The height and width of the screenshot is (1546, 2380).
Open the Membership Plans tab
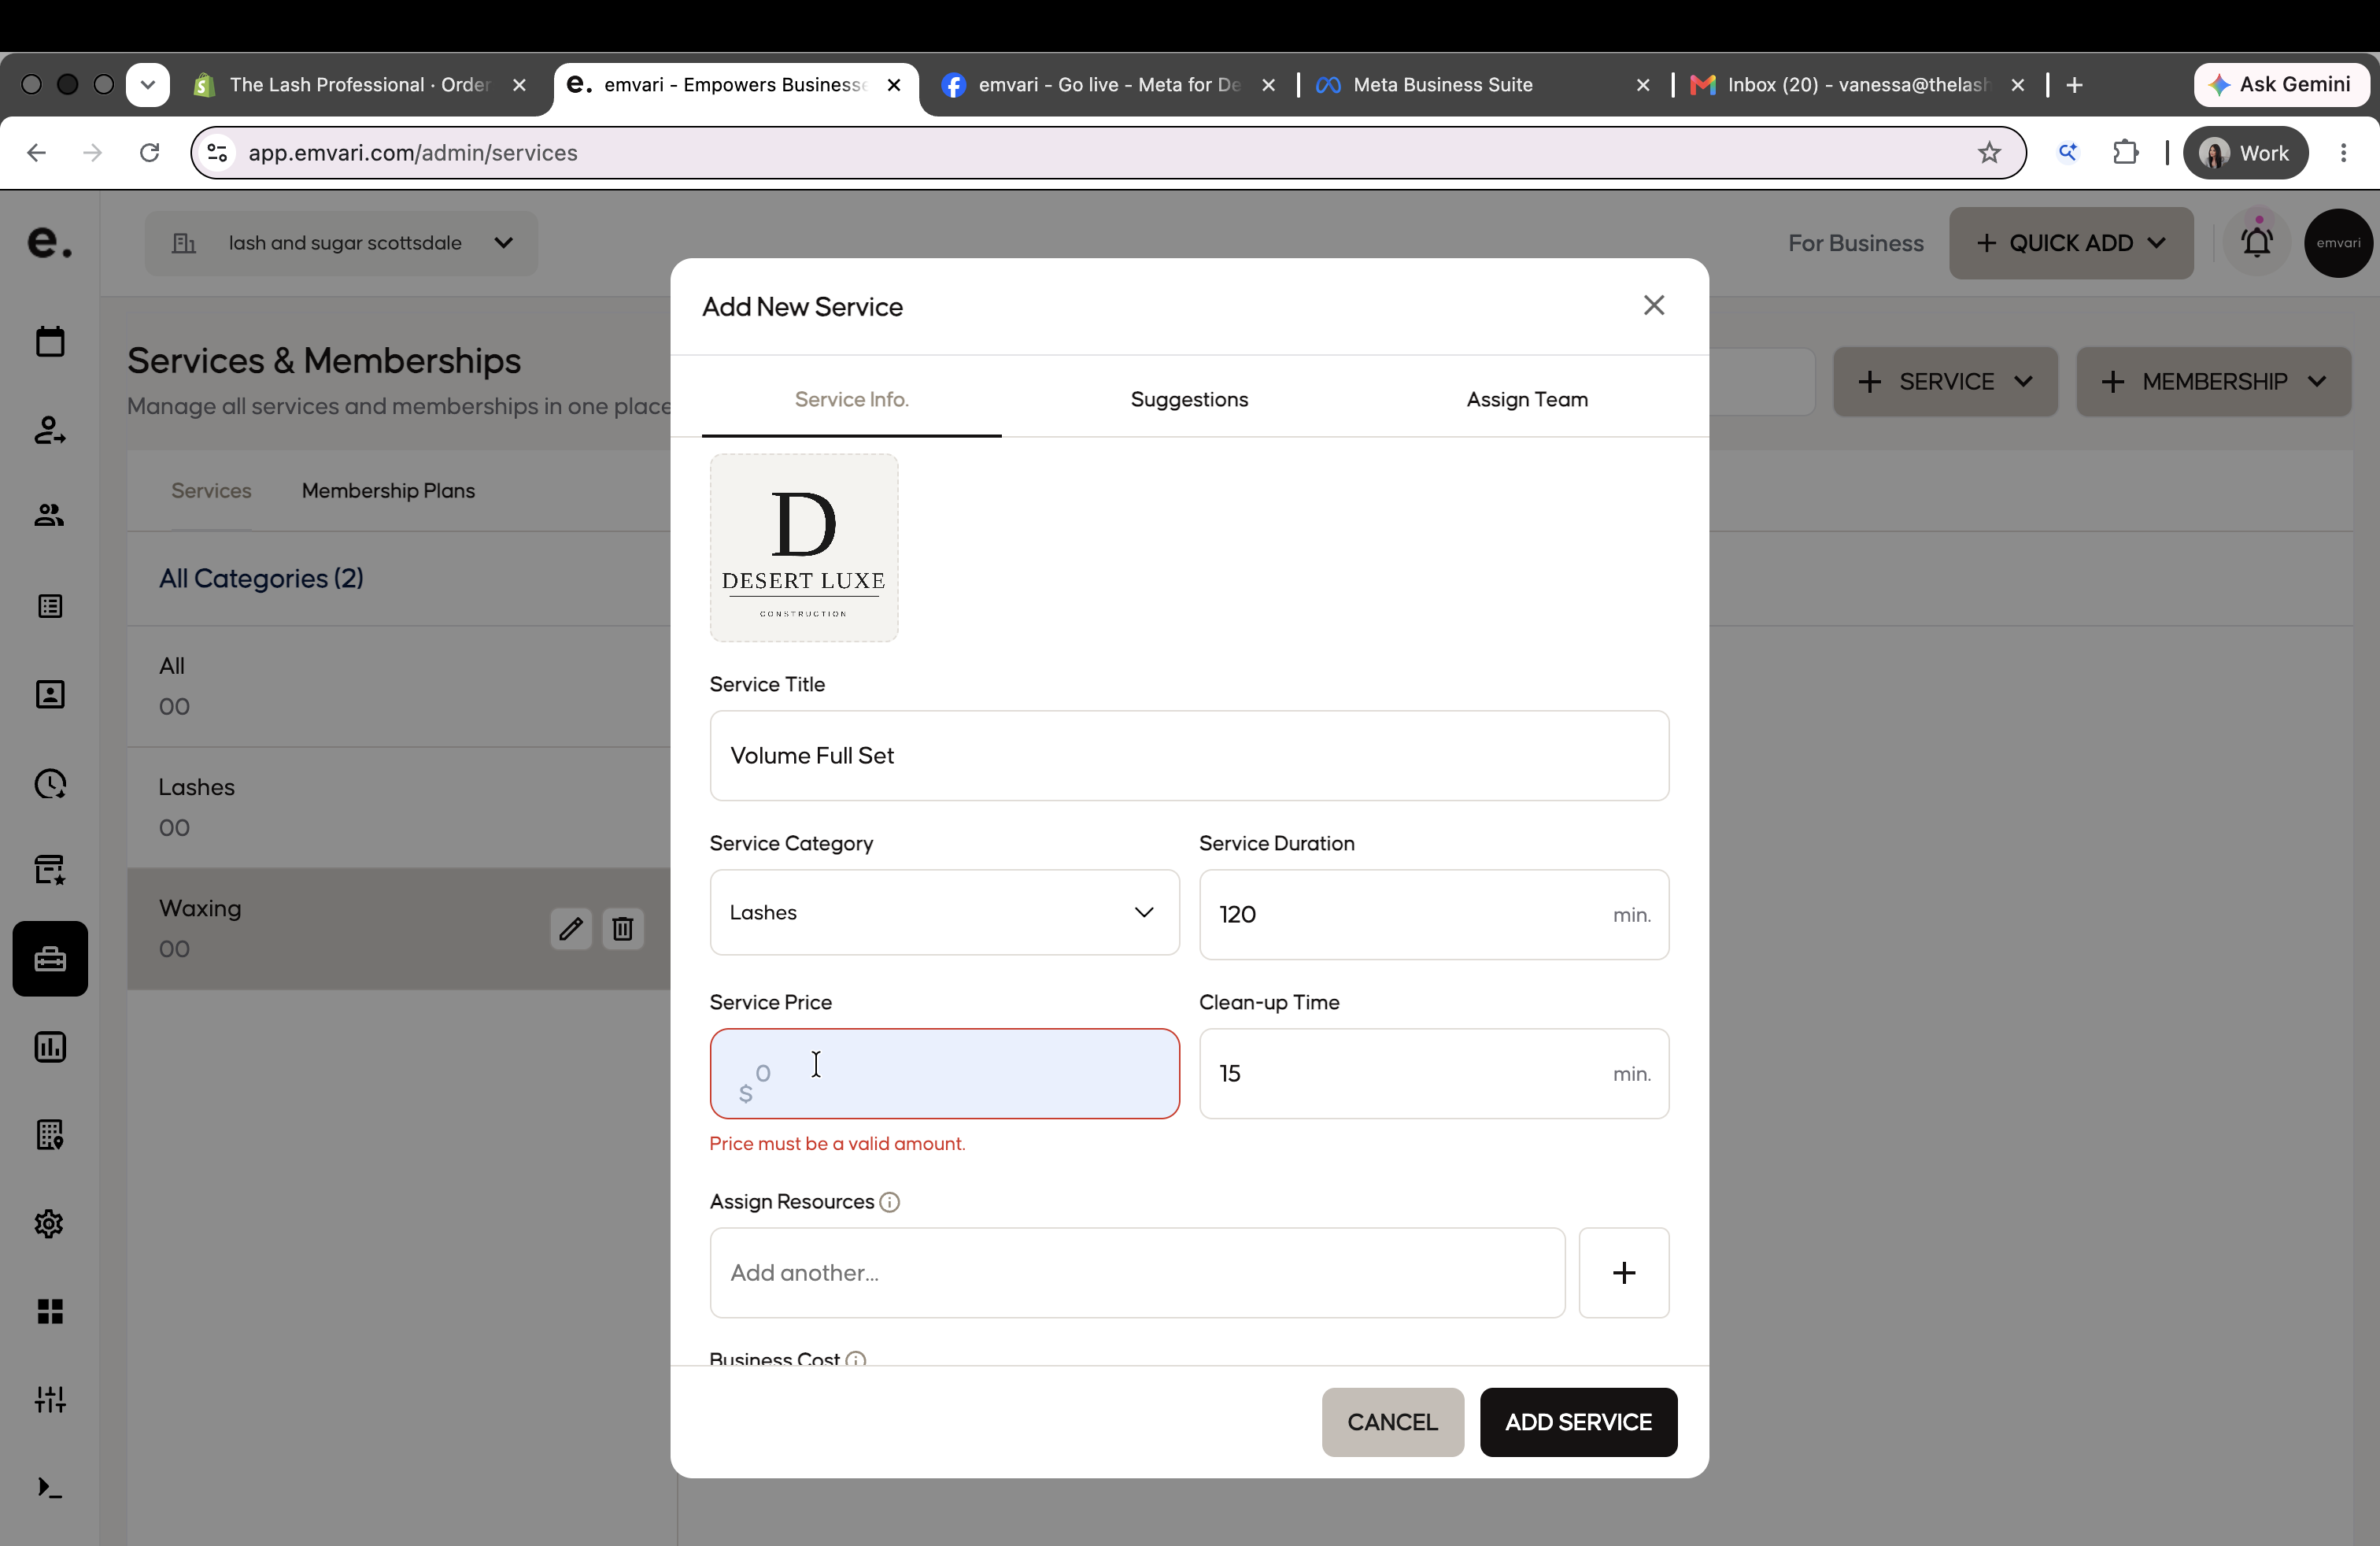click(388, 491)
